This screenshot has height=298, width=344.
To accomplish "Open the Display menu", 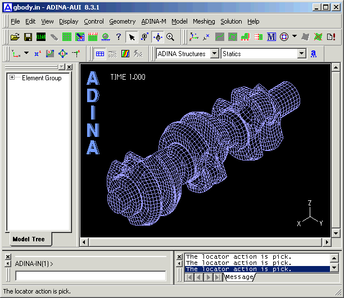I will [69, 21].
